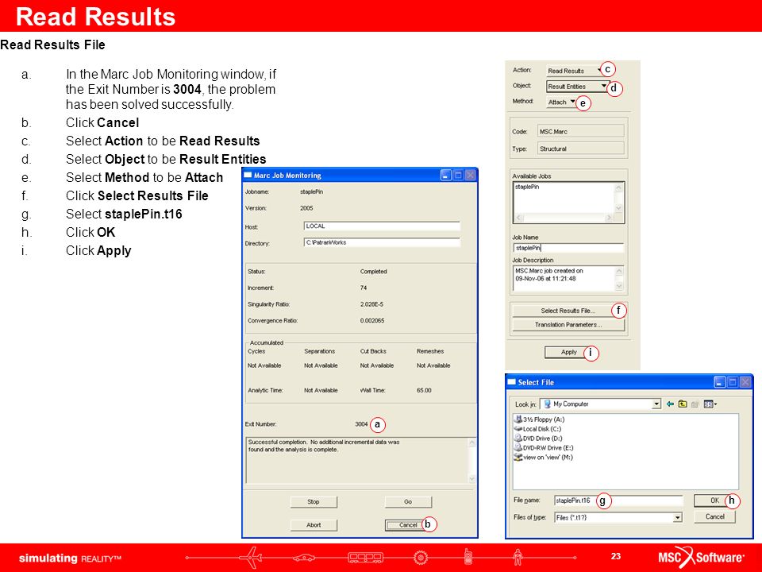The image size is (762, 572).
Task: Click the Convergence Ratio value 0.002065
Action: pyautogui.click(x=372, y=320)
